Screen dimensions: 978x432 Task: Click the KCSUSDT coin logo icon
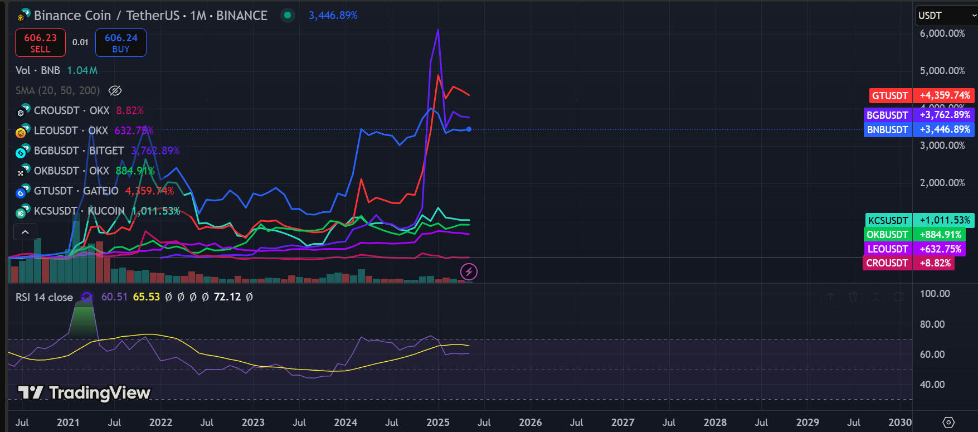pos(22,211)
